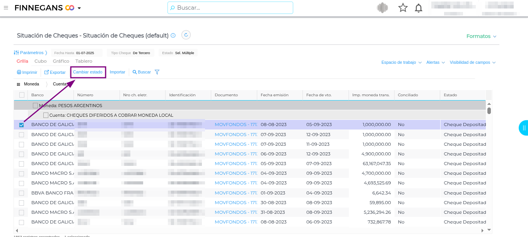Uncheck the selected first Banco de Galicia row
This screenshot has height=237, width=528.
point(22,125)
